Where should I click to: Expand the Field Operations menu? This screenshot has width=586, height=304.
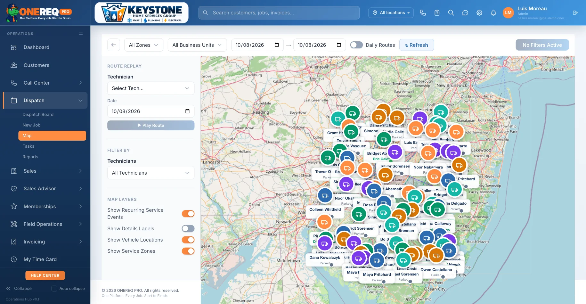pos(45,224)
